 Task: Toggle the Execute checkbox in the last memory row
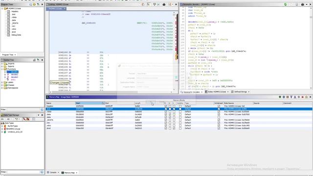click(174, 128)
